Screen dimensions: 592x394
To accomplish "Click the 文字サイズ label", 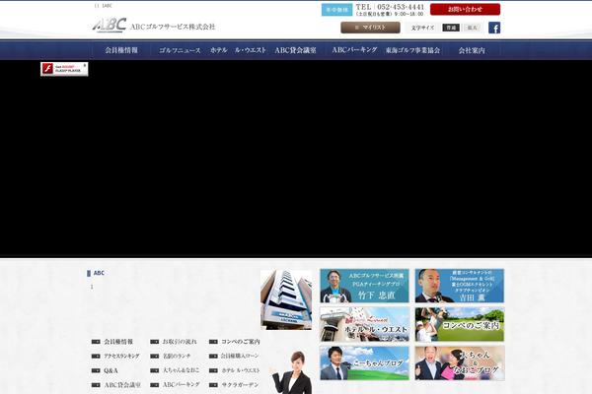I will (x=422, y=28).
